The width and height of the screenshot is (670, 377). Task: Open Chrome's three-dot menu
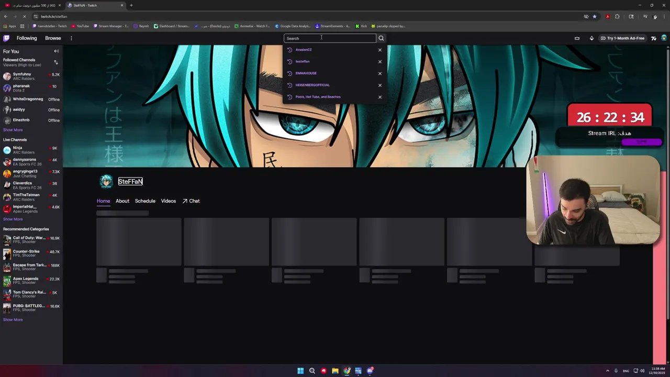point(664,16)
